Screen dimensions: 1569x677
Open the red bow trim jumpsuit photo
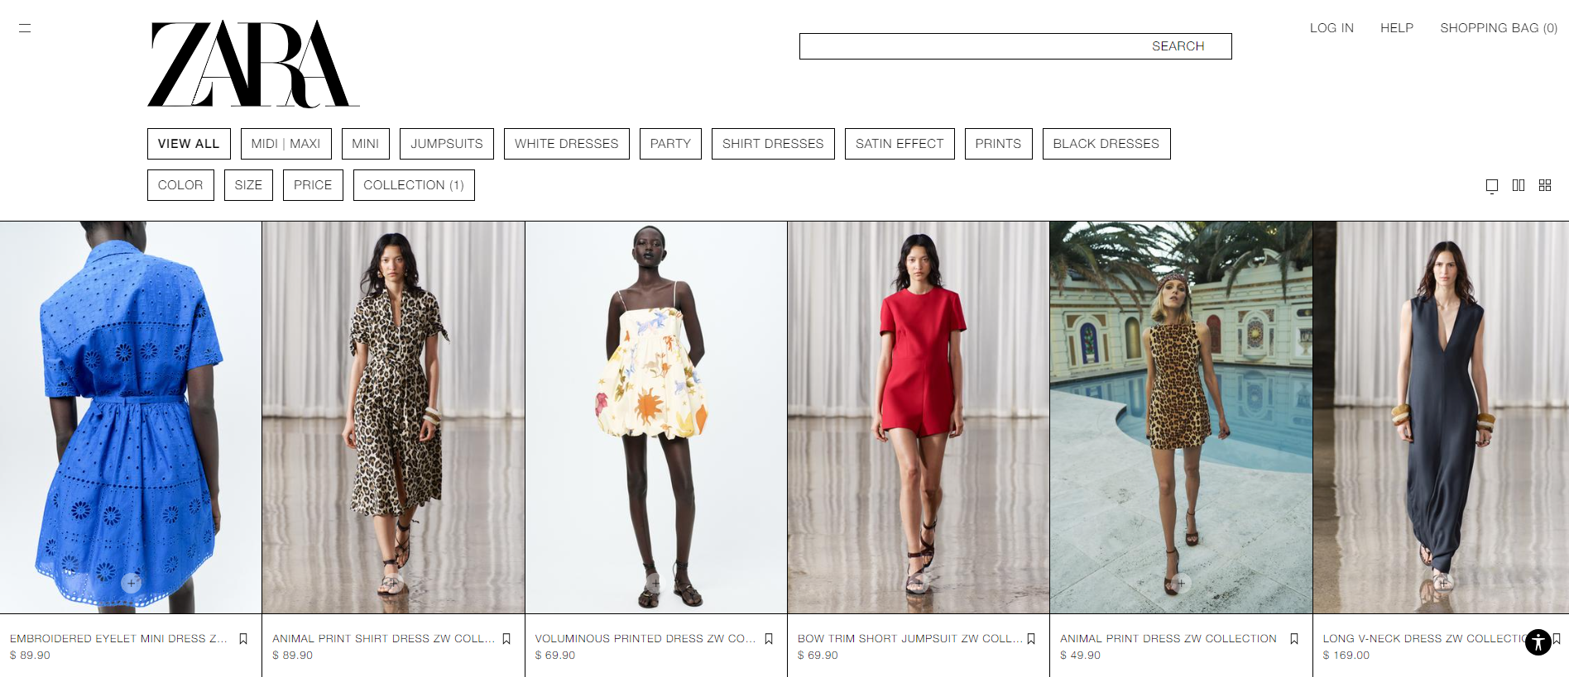(919, 417)
